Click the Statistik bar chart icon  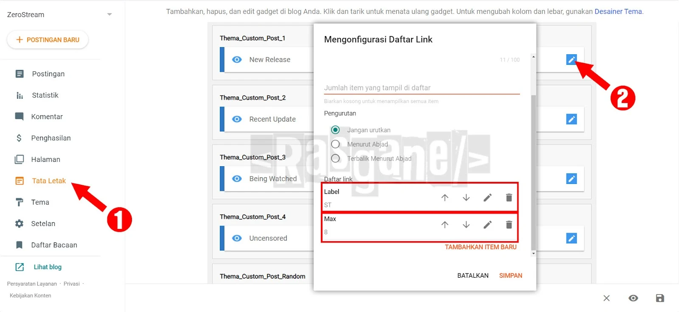pos(20,95)
